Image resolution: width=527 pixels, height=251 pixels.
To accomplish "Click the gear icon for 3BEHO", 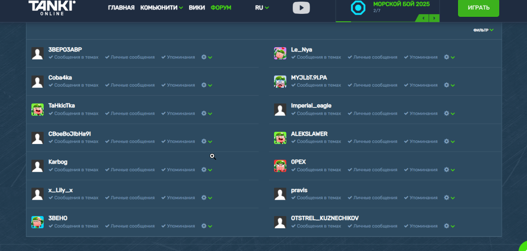I will point(204,226).
